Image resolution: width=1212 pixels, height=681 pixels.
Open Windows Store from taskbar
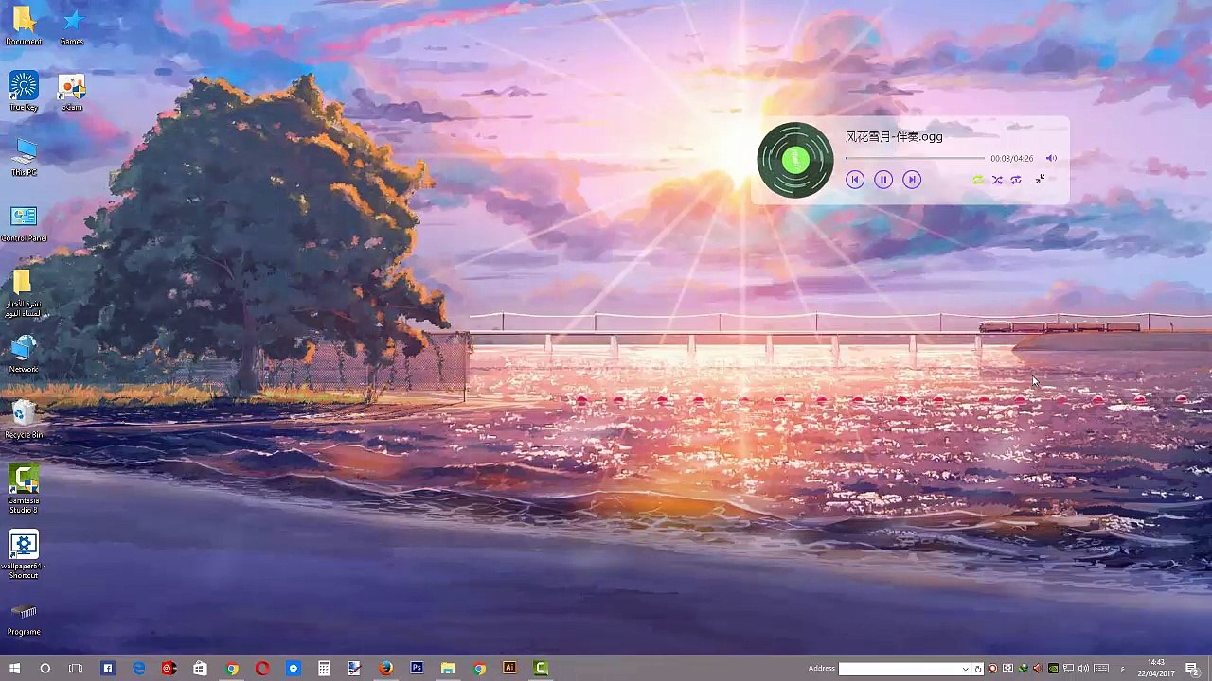200,669
